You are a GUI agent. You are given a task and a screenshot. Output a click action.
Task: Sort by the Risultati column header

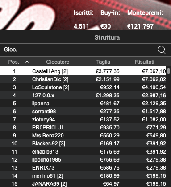click(x=144, y=62)
